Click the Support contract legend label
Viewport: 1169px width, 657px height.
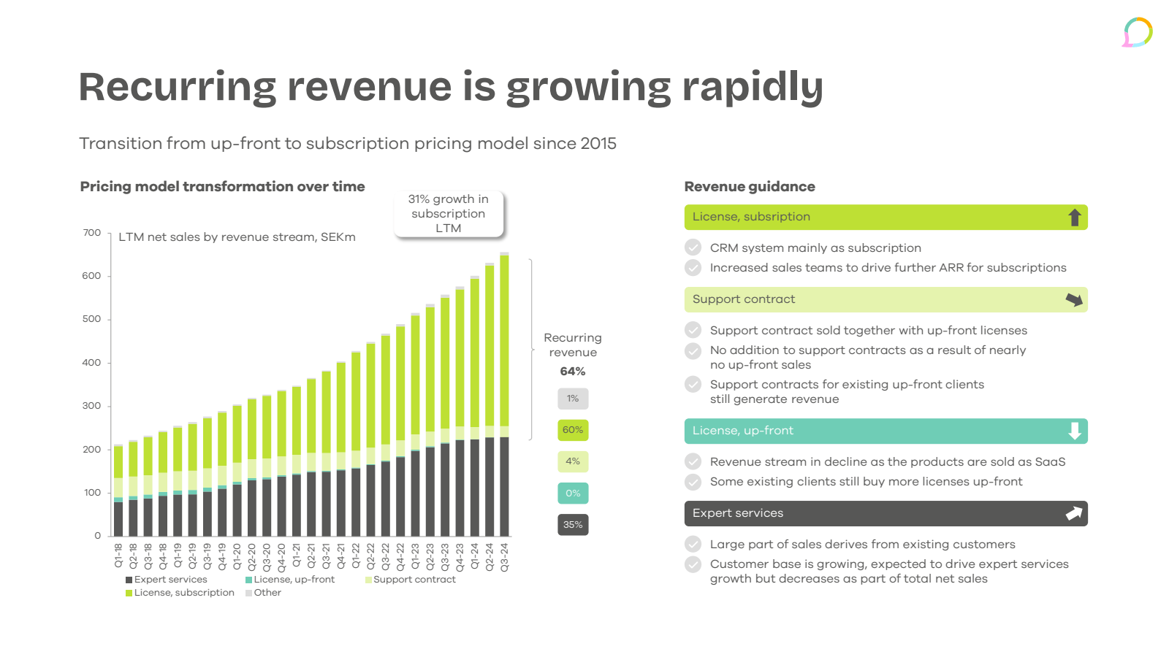[x=414, y=580]
